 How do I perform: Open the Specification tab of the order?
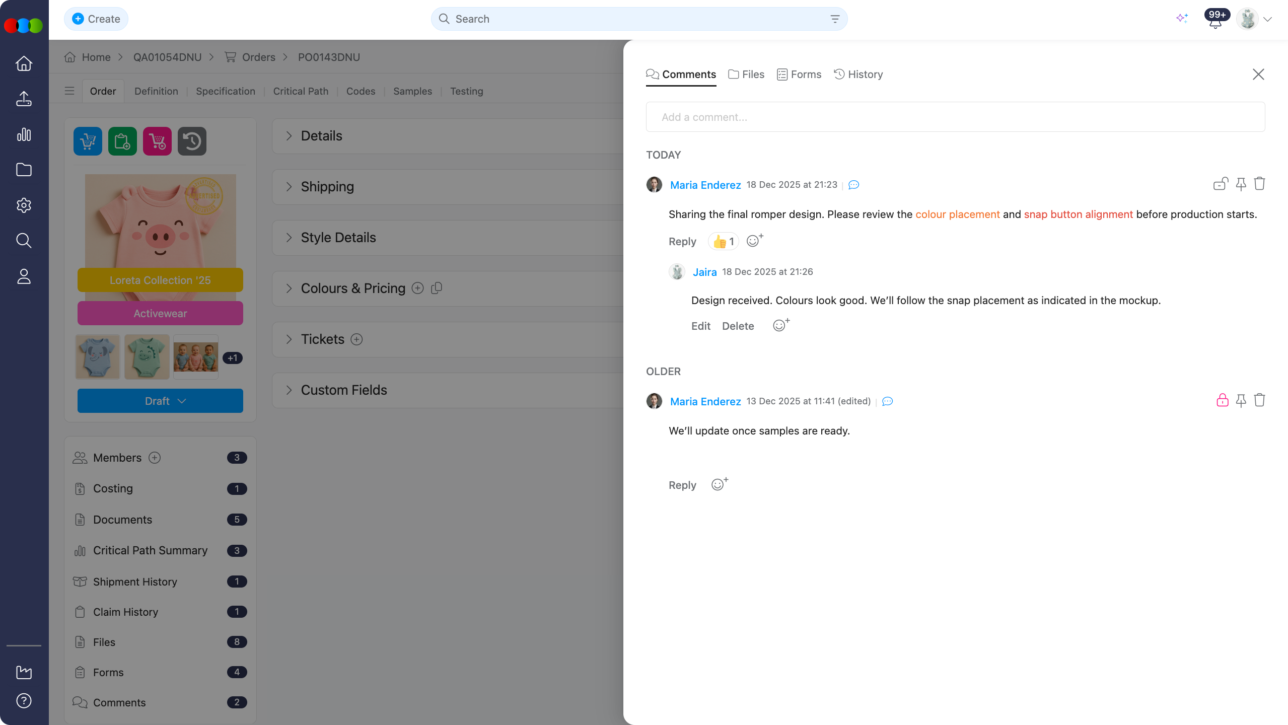(x=225, y=91)
